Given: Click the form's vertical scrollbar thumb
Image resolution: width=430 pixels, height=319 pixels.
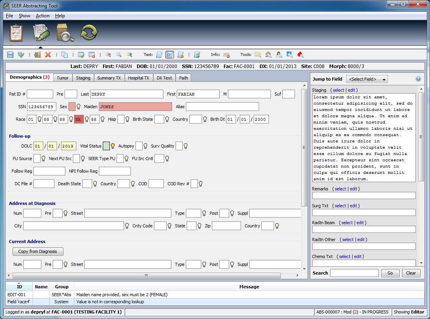Looking at the screenshot, I should (x=304, y=148).
